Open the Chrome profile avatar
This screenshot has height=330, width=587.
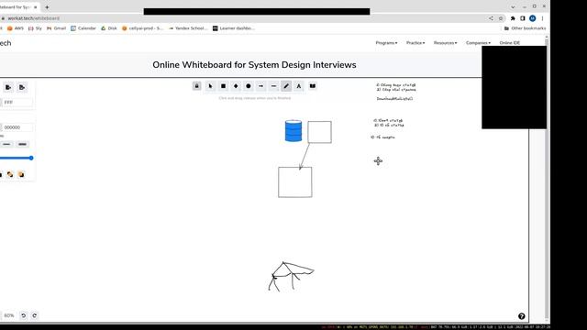(532, 18)
